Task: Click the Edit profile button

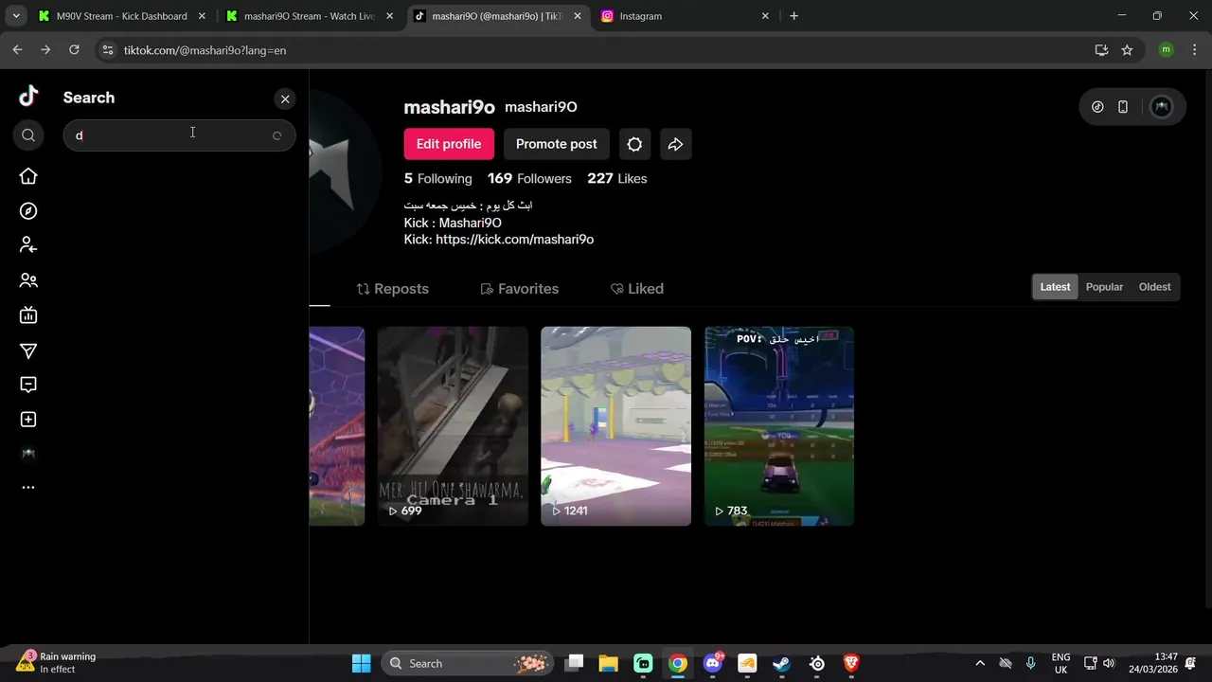Action: coord(449,144)
